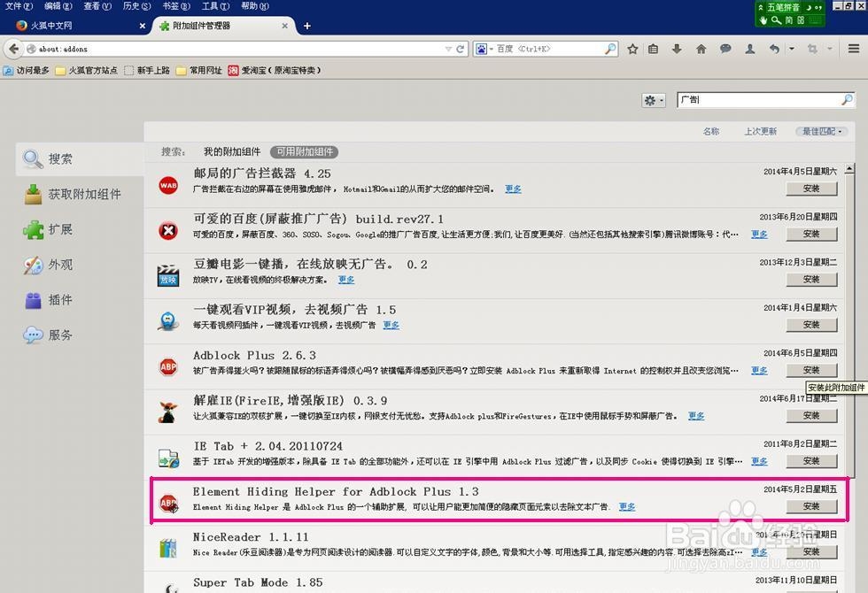The width and height of the screenshot is (868, 593).
Task: Click the fox icon of 解雇IE add-on
Action: (x=168, y=412)
